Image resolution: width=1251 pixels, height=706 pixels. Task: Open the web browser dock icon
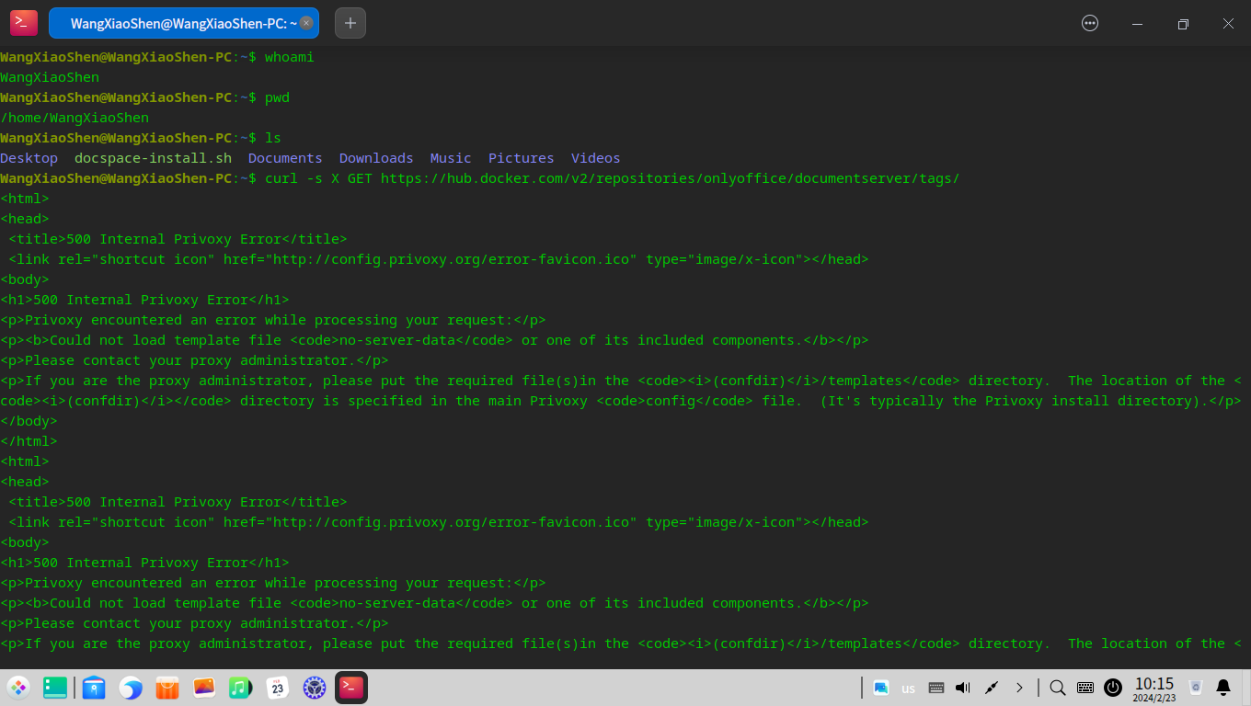pos(131,688)
